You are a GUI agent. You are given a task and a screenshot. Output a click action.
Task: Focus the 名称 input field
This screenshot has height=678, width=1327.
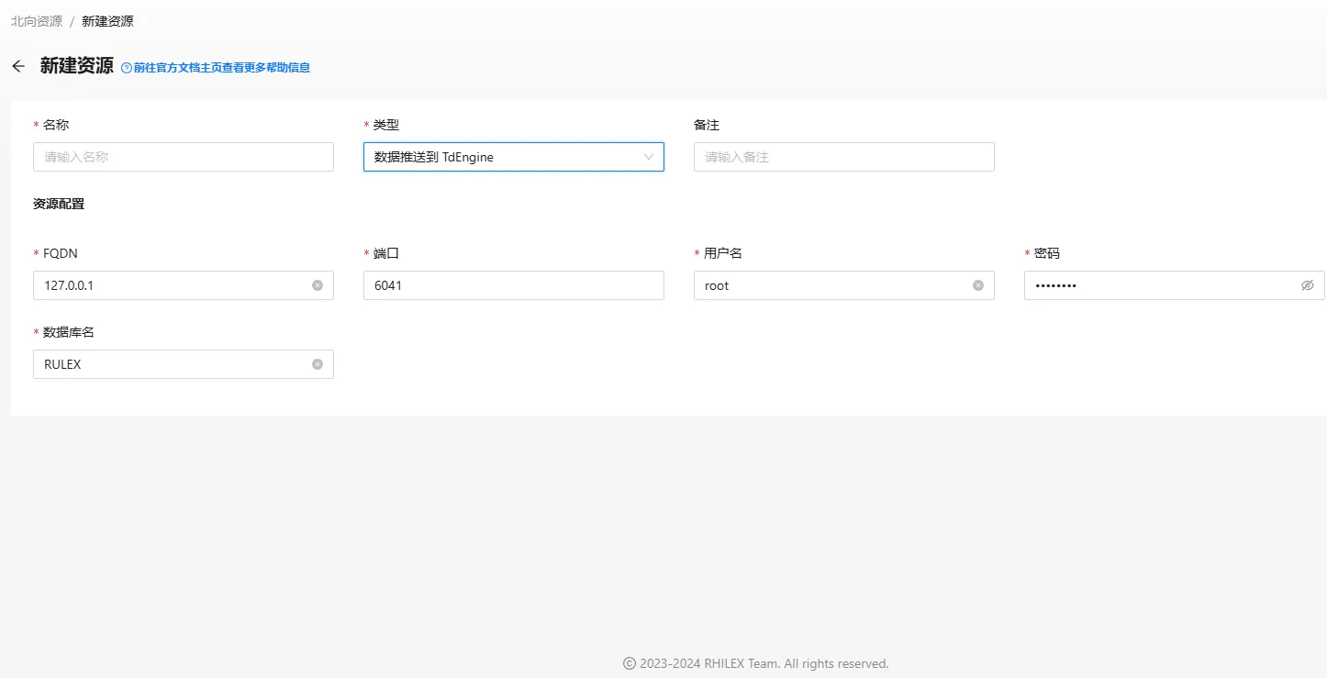tap(184, 157)
